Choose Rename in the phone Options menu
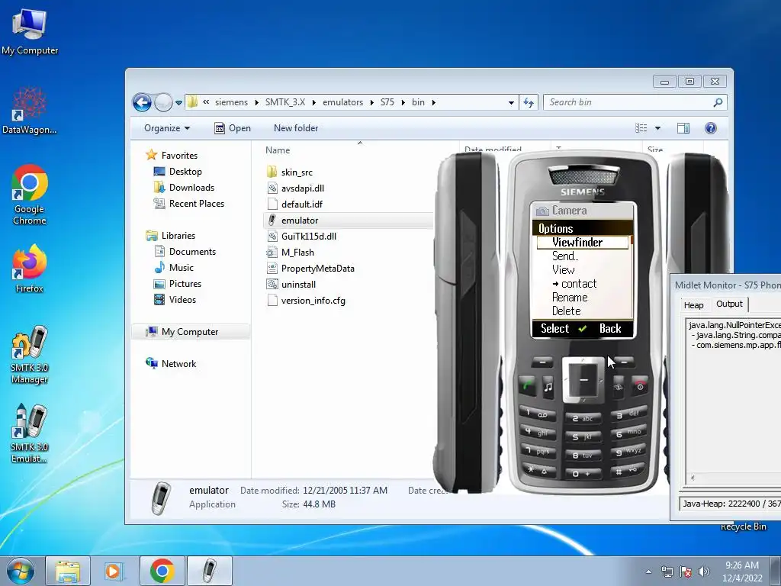This screenshot has width=781, height=586. click(570, 298)
